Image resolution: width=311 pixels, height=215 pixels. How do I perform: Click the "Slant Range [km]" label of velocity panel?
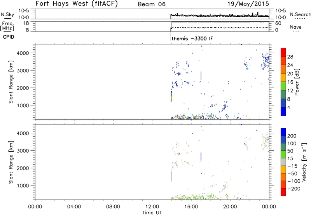(11, 162)
